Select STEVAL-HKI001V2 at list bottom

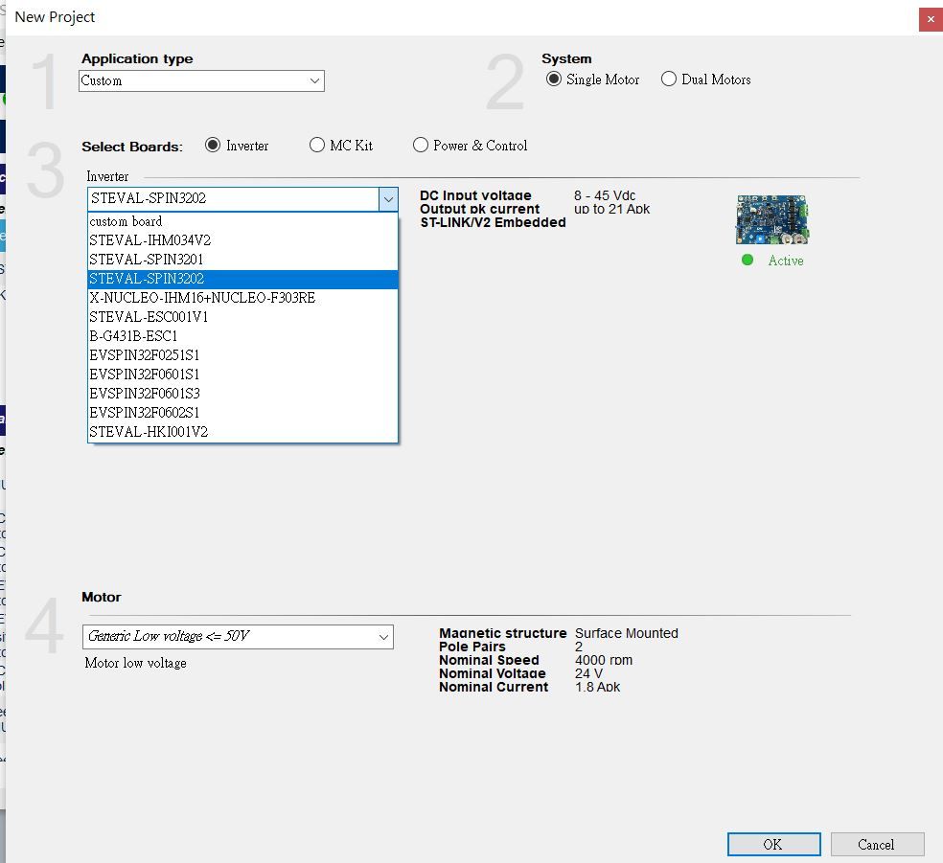pos(243,432)
